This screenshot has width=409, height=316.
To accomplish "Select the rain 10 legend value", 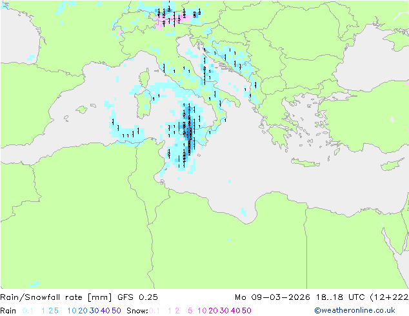I will (x=72, y=311).
